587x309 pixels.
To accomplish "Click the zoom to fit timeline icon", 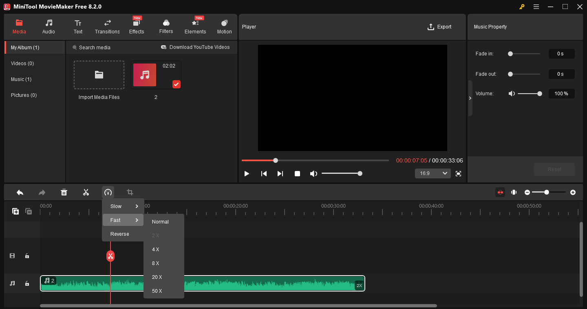I will point(514,192).
